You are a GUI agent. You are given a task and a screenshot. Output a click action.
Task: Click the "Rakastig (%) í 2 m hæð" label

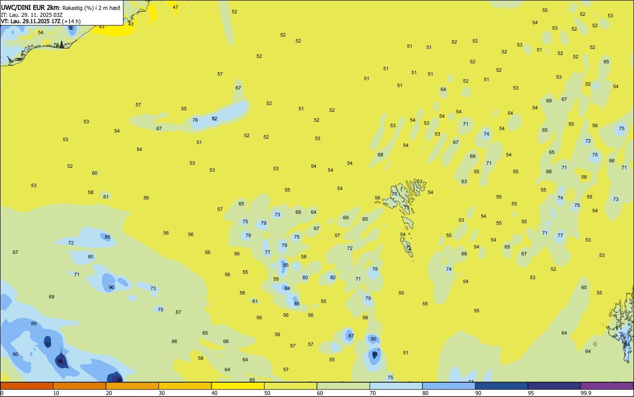[91, 8]
